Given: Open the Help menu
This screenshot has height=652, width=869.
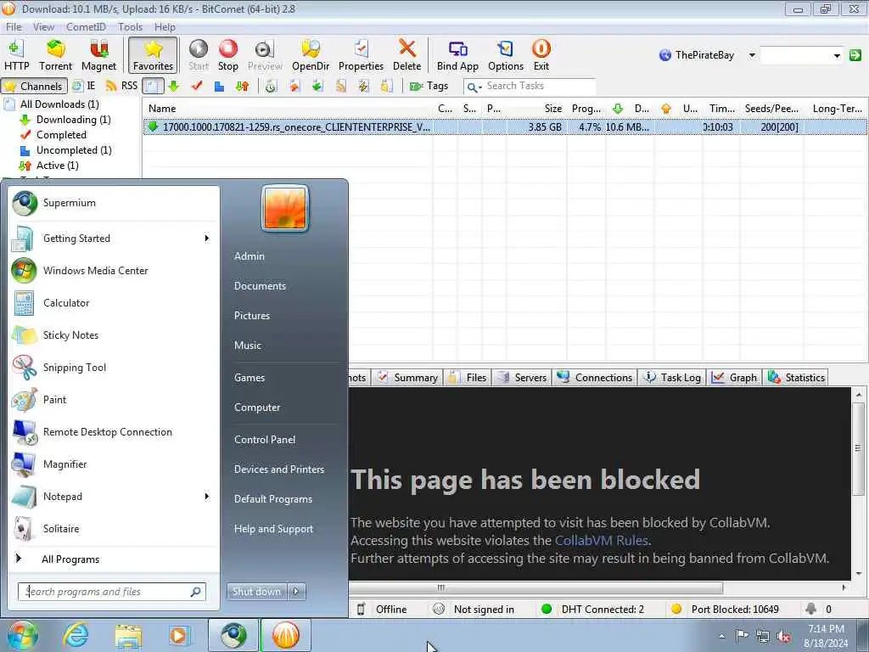Looking at the screenshot, I should pos(165,26).
